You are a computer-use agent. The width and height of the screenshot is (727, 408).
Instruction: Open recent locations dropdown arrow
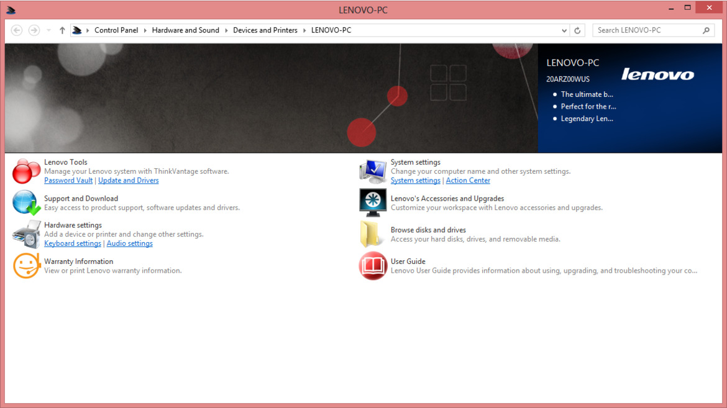tap(48, 30)
